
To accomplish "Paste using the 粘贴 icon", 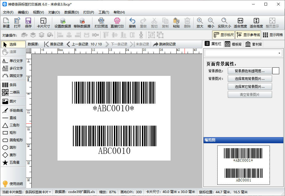I will (176, 23).
